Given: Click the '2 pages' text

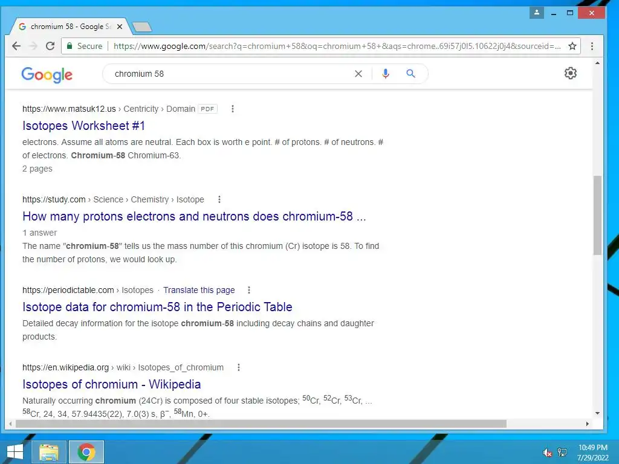Looking at the screenshot, I should [37, 169].
